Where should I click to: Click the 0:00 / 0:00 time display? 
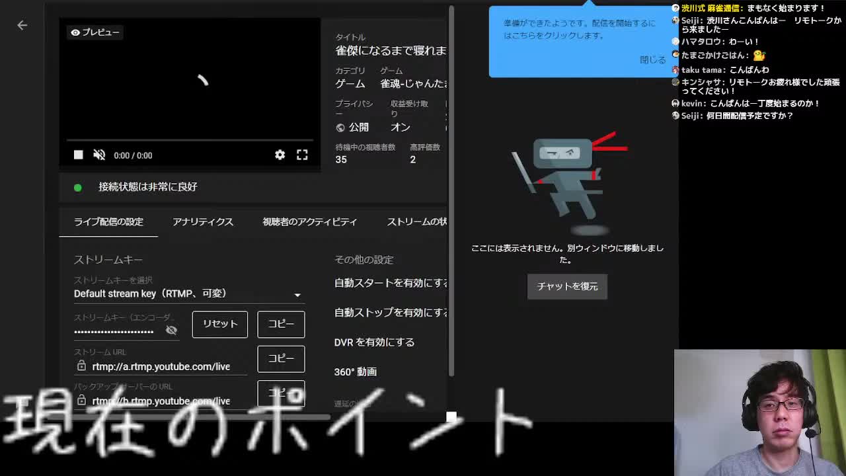(133, 155)
